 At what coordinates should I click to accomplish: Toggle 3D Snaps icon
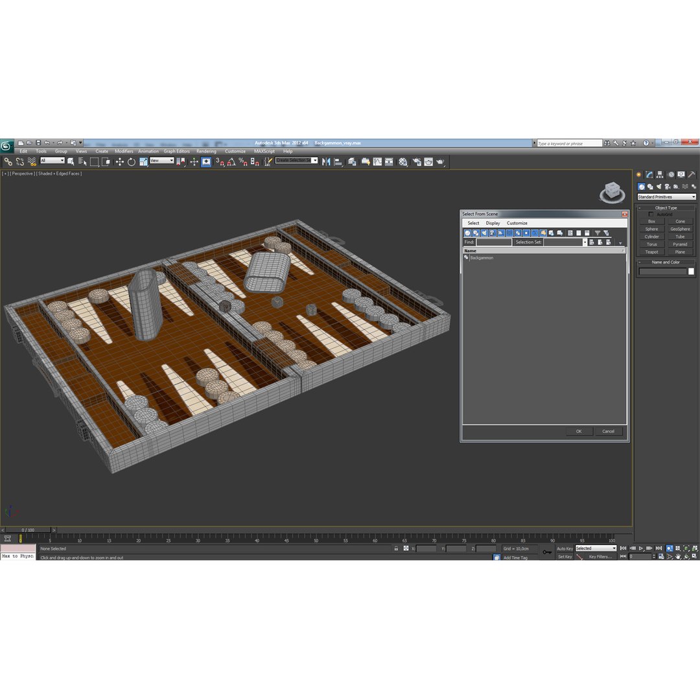pyautogui.click(x=220, y=162)
